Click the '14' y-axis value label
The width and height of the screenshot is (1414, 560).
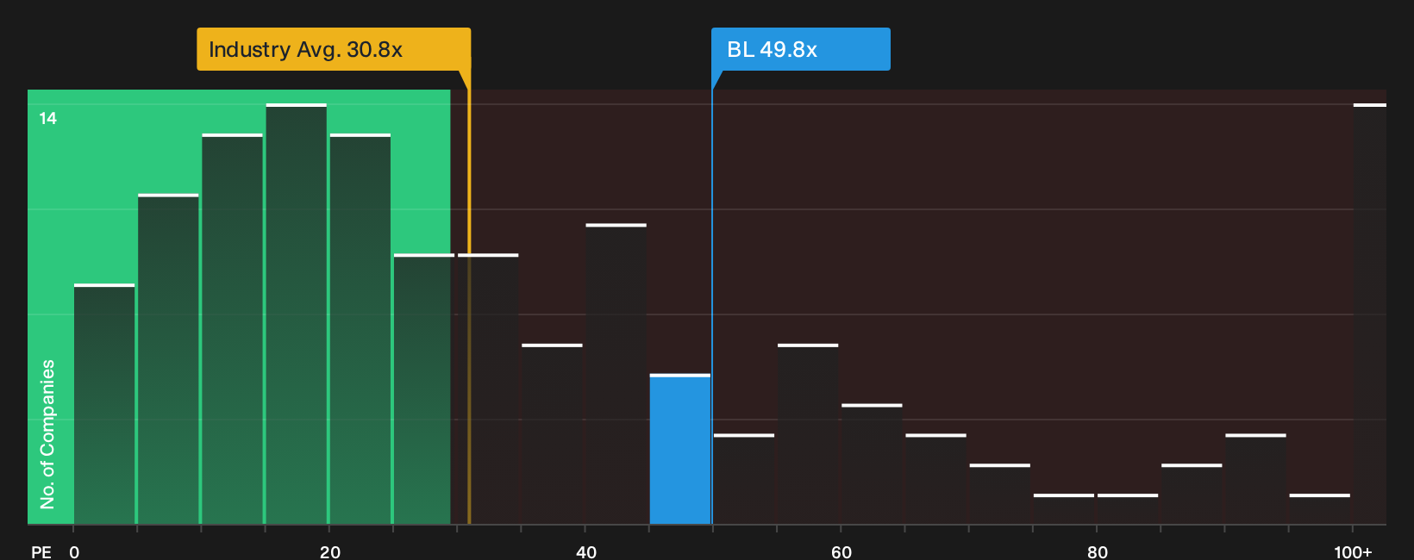click(x=48, y=118)
